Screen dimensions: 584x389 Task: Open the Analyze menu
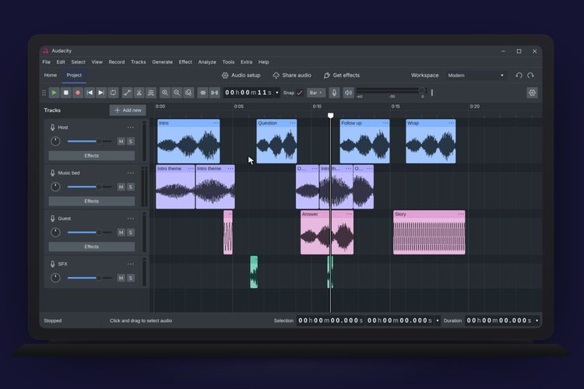tap(207, 62)
